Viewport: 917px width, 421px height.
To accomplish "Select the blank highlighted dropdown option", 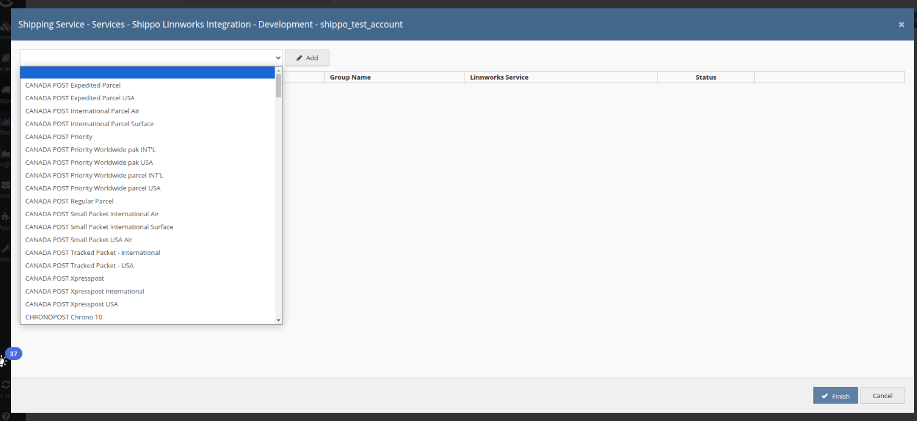I will coord(148,72).
